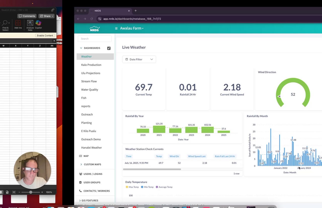
Task: Open the Comments button in Excel
Action: [x=27, y=16]
